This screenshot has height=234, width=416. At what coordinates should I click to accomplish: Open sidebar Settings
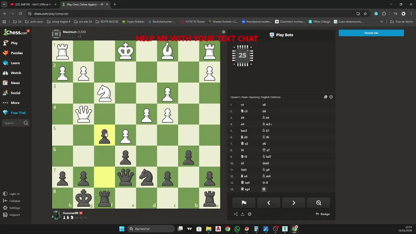12,208
